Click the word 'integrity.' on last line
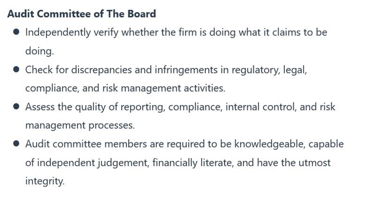 (x=45, y=181)
